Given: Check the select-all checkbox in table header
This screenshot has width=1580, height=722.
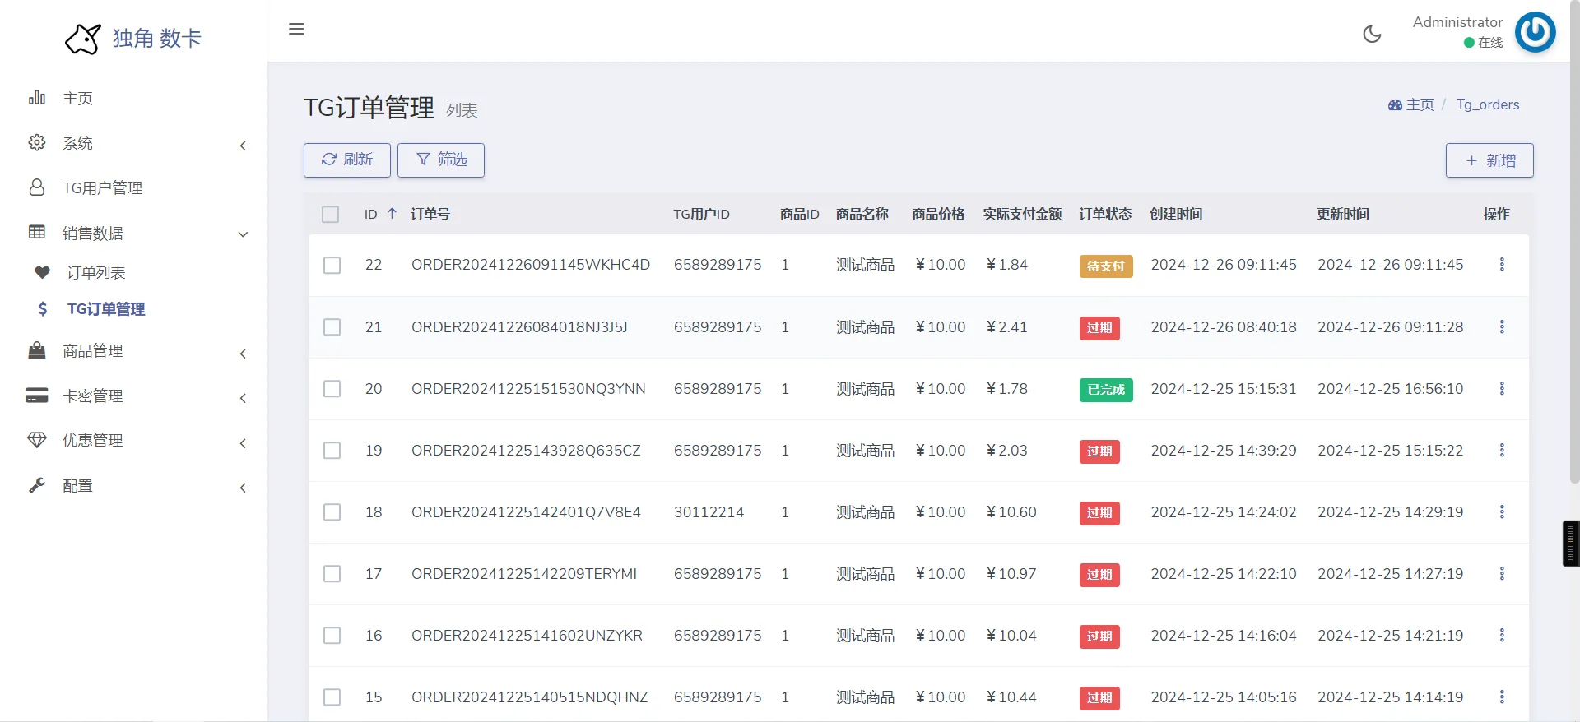Looking at the screenshot, I should click(x=331, y=215).
